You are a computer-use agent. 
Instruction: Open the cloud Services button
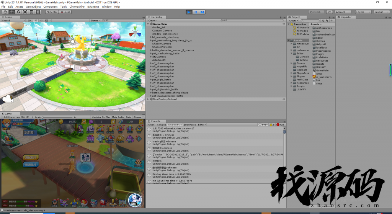coord(330,12)
